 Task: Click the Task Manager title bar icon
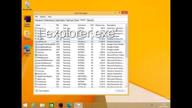coord(36,13)
